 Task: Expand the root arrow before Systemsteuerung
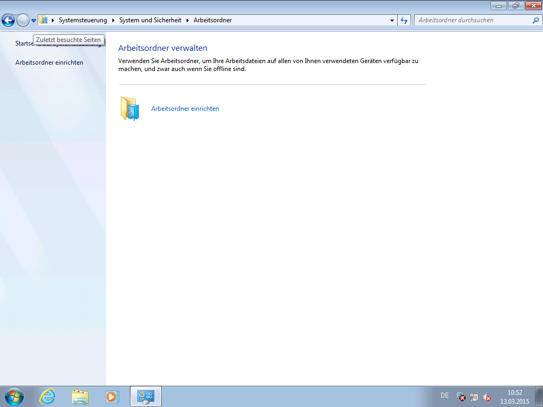(53, 21)
